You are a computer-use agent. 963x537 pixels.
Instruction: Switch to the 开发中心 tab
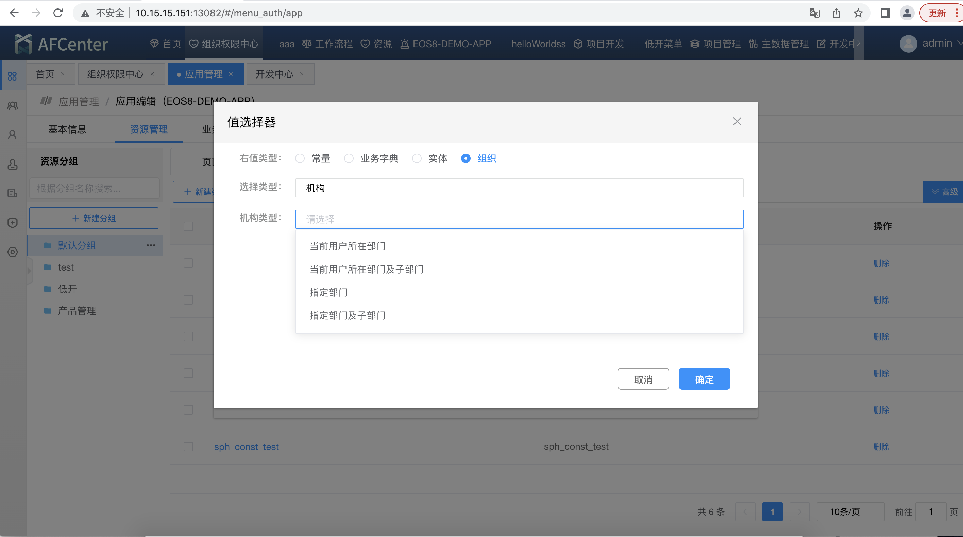click(x=274, y=74)
